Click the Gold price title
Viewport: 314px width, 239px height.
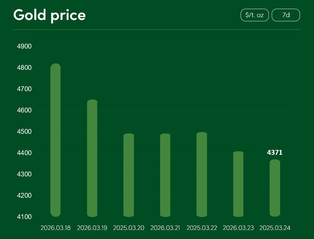(x=49, y=15)
